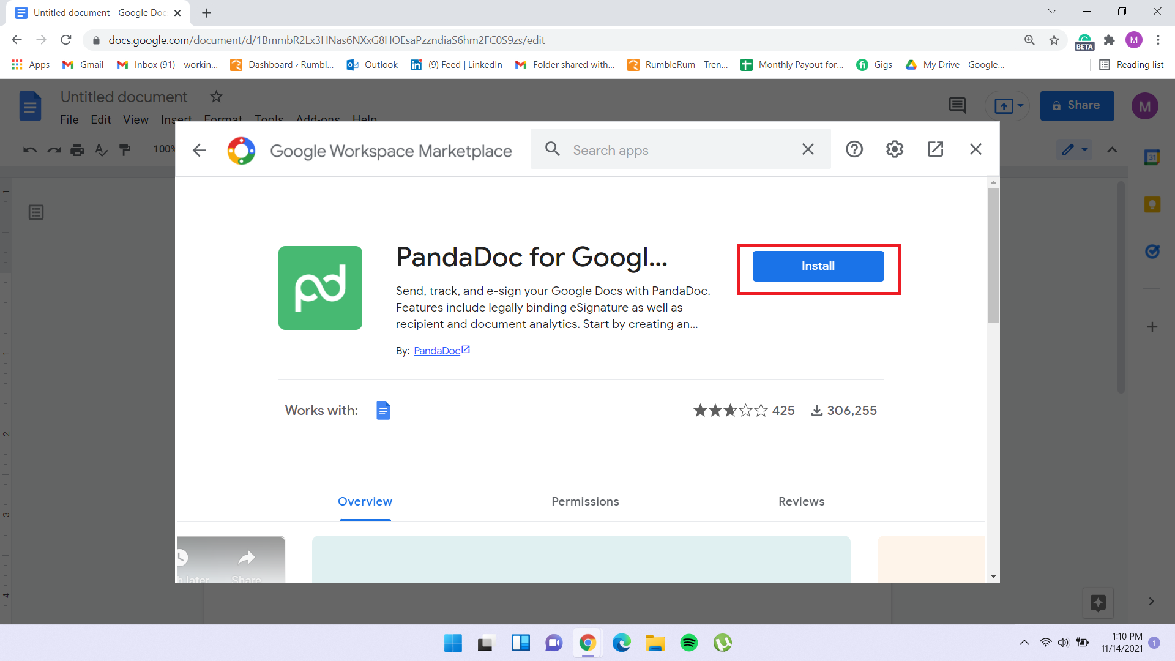
Task: Switch to the Reviews tab
Action: (801, 501)
